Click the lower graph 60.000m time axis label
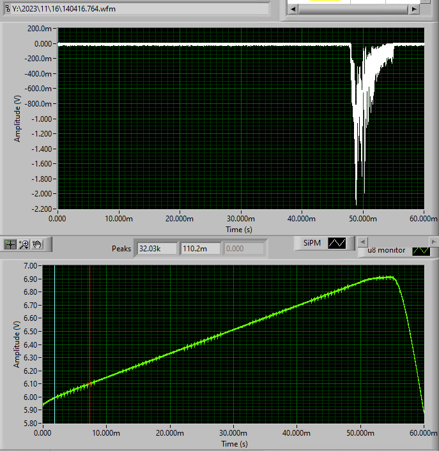This screenshot has height=451, width=439. [x=424, y=433]
